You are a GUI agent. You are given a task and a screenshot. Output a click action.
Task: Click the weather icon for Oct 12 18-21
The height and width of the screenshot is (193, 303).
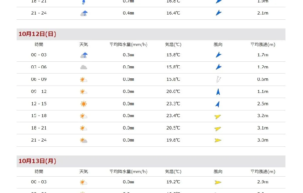tap(84, 128)
